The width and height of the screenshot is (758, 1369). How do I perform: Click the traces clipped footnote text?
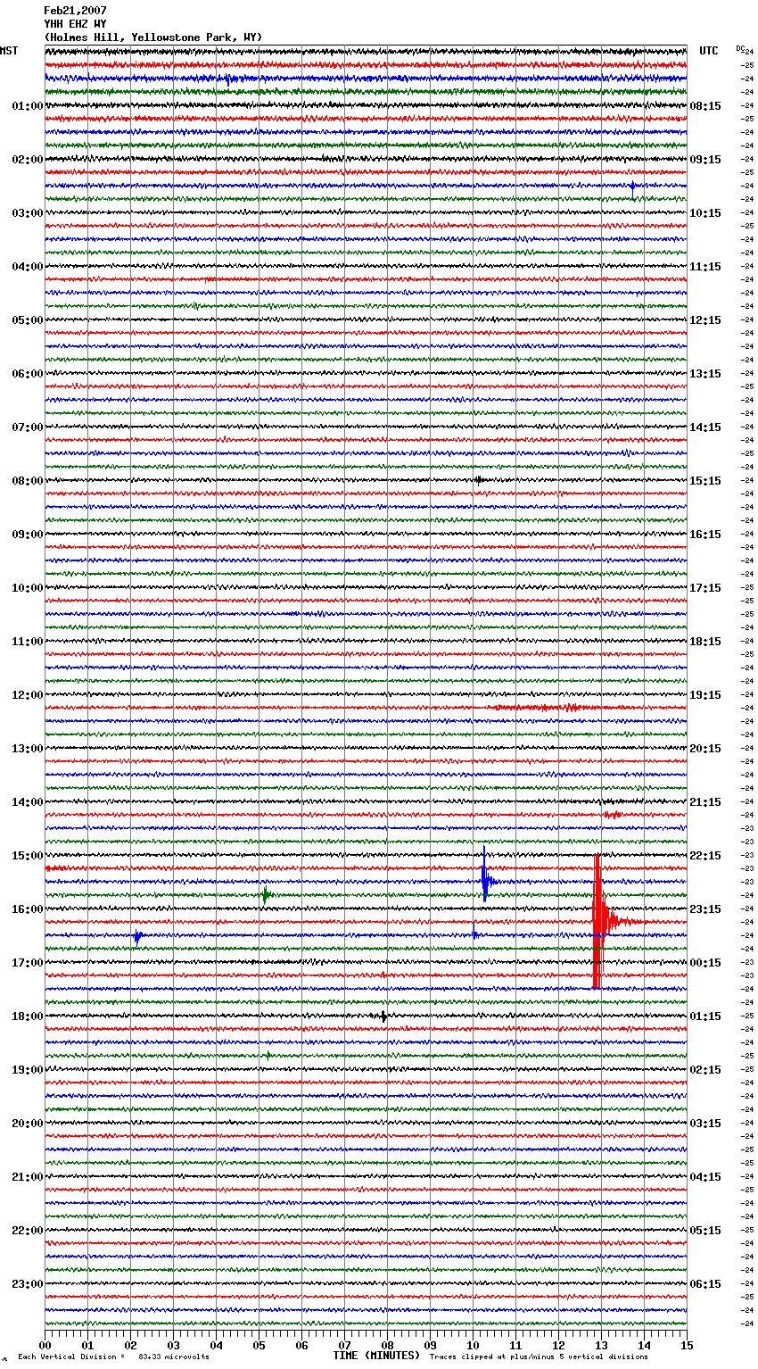(x=539, y=1357)
